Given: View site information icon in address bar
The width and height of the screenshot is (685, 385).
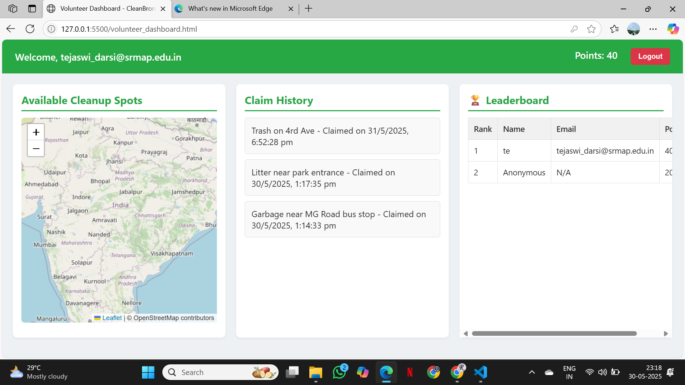Looking at the screenshot, I should coord(51,29).
